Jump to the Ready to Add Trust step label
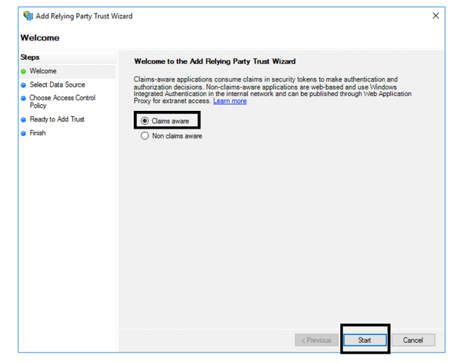 57,119
